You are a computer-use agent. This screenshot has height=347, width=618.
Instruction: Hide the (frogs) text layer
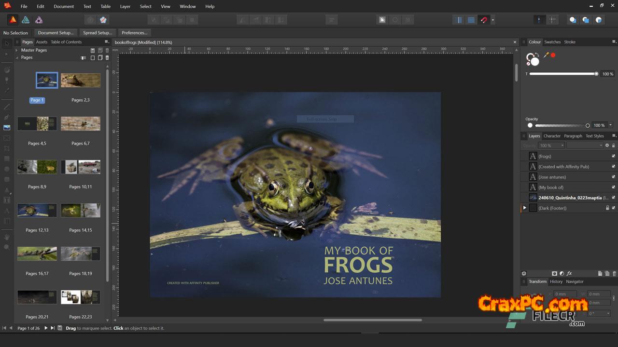click(x=613, y=156)
